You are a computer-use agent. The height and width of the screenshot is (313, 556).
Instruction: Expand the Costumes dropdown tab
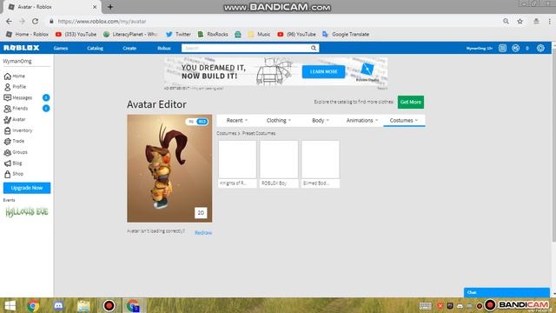(404, 120)
